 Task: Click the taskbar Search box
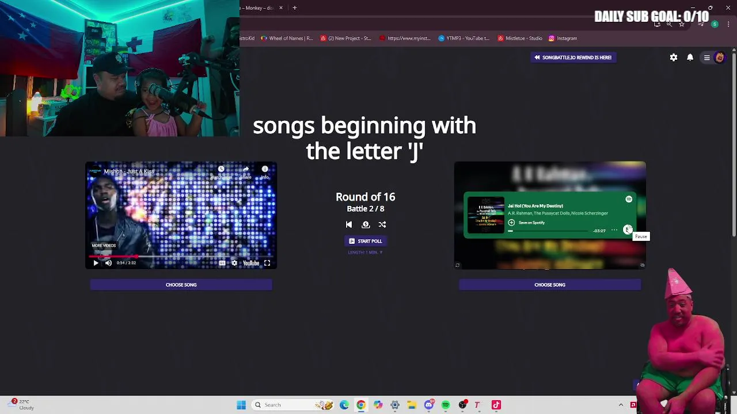tap(294, 405)
